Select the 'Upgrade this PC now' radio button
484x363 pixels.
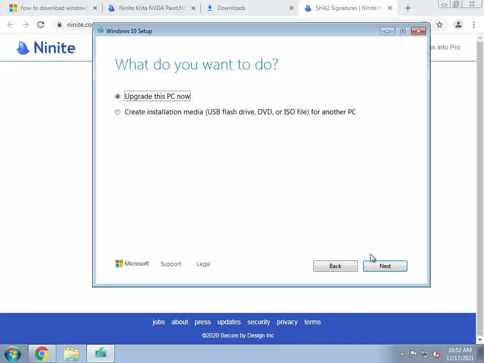[x=118, y=96]
